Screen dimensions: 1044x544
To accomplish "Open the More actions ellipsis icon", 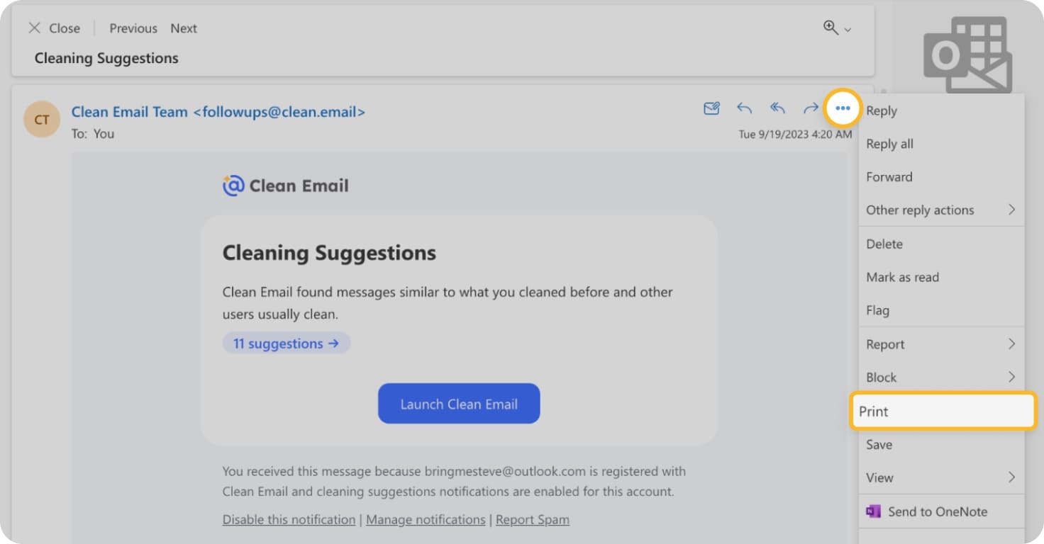I will 843,108.
